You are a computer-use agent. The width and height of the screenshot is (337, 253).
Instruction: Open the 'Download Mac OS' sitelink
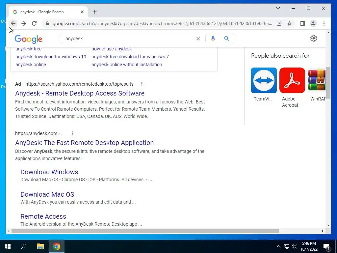(x=47, y=194)
